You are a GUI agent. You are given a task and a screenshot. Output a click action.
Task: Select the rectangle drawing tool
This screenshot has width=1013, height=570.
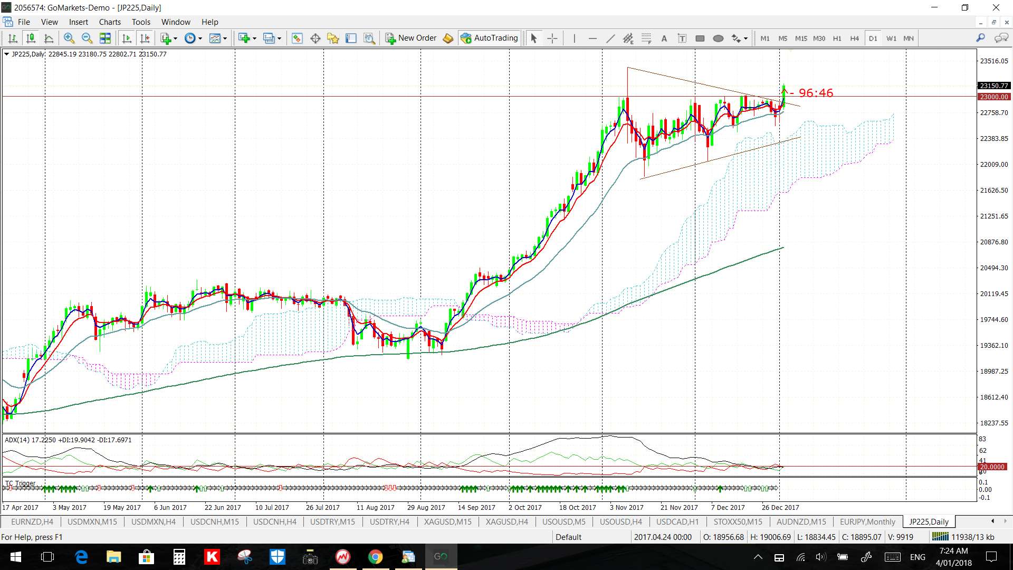tap(700, 38)
